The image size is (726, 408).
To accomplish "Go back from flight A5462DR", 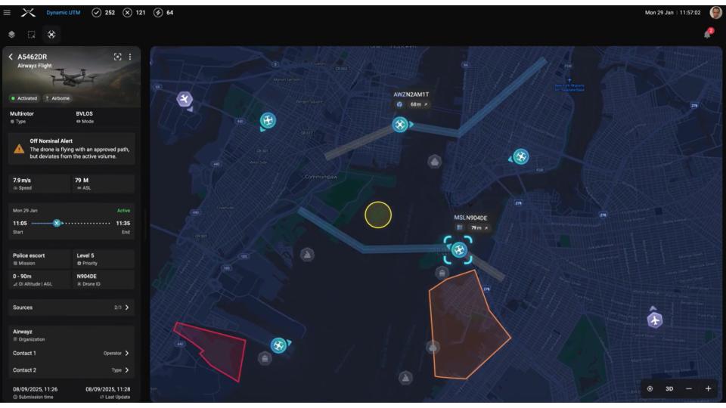I will 11,57.
